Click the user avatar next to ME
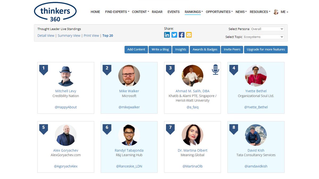319x179 pixels. [276, 12]
